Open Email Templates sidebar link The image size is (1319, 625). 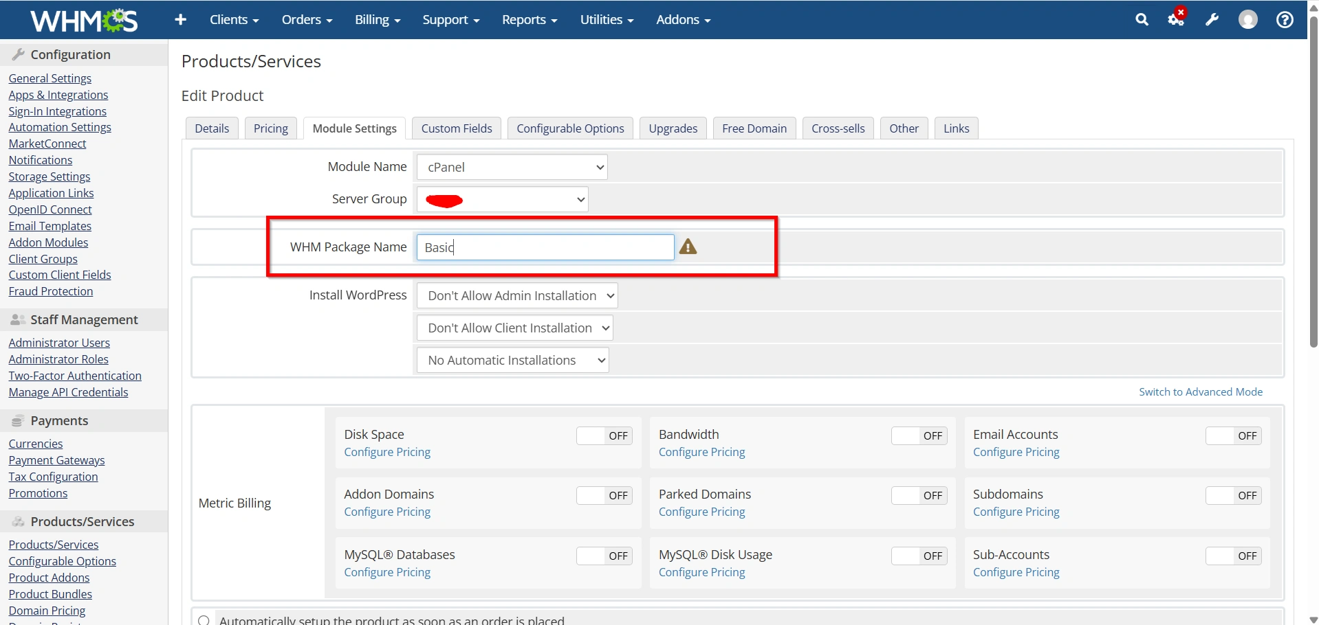tap(50, 226)
